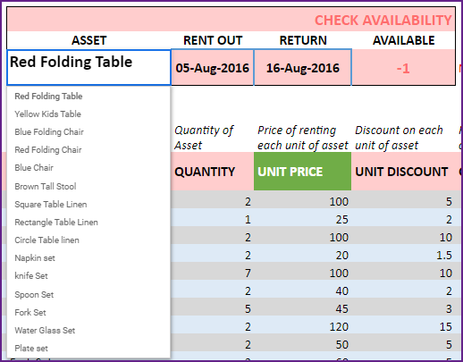Choose Rectangle Table Linen item

tap(88, 223)
